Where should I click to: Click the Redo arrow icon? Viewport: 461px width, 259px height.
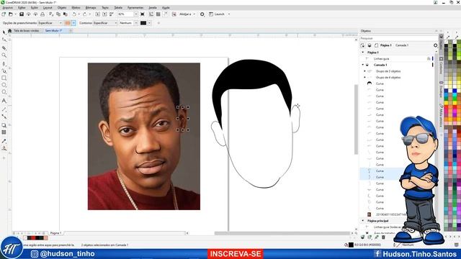click(x=85, y=14)
